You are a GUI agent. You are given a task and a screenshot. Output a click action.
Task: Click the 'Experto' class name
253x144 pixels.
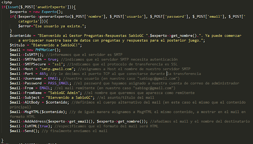(49, 12)
